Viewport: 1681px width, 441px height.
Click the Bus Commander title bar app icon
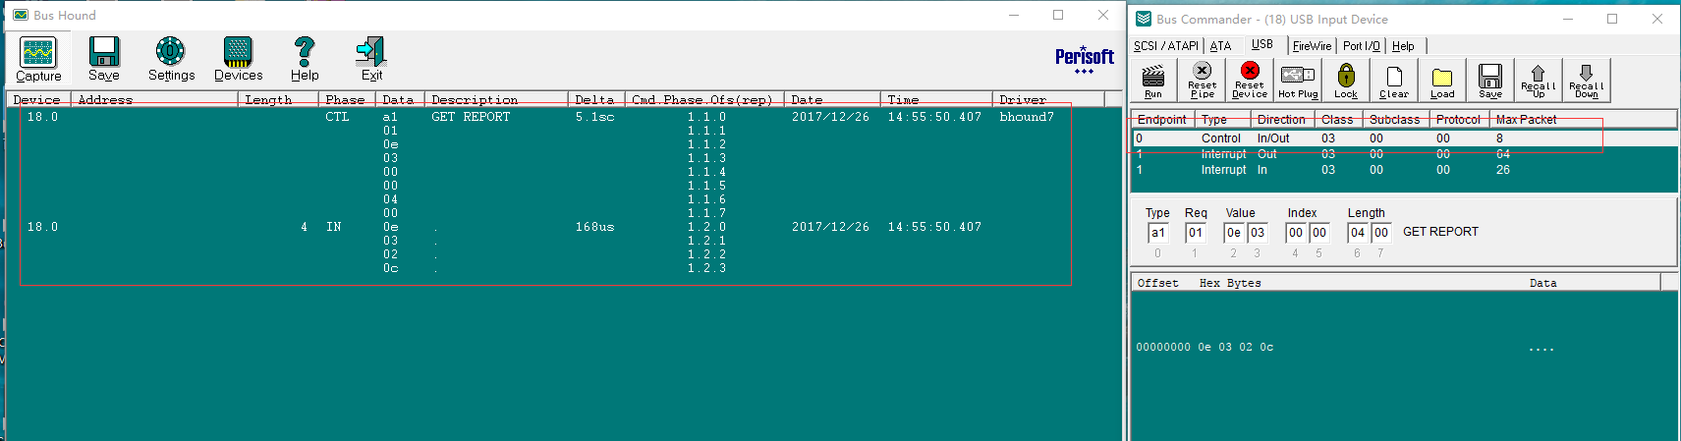(x=1144, y=19)
